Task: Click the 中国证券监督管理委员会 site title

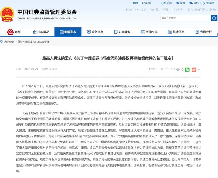Action: [47, 12]
